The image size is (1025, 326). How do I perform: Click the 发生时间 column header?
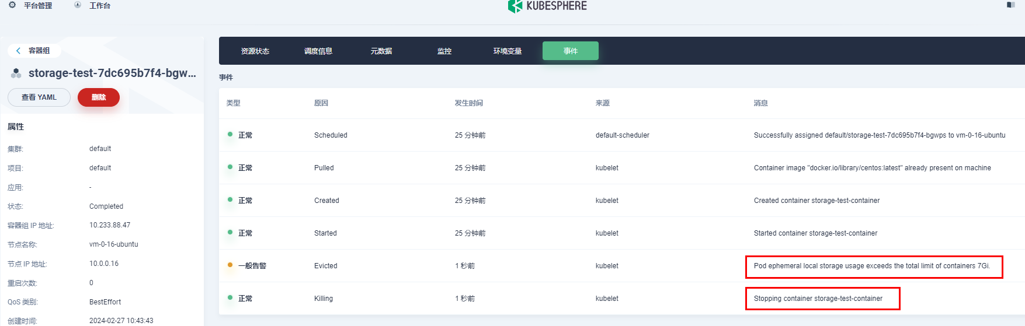[469, 103]
